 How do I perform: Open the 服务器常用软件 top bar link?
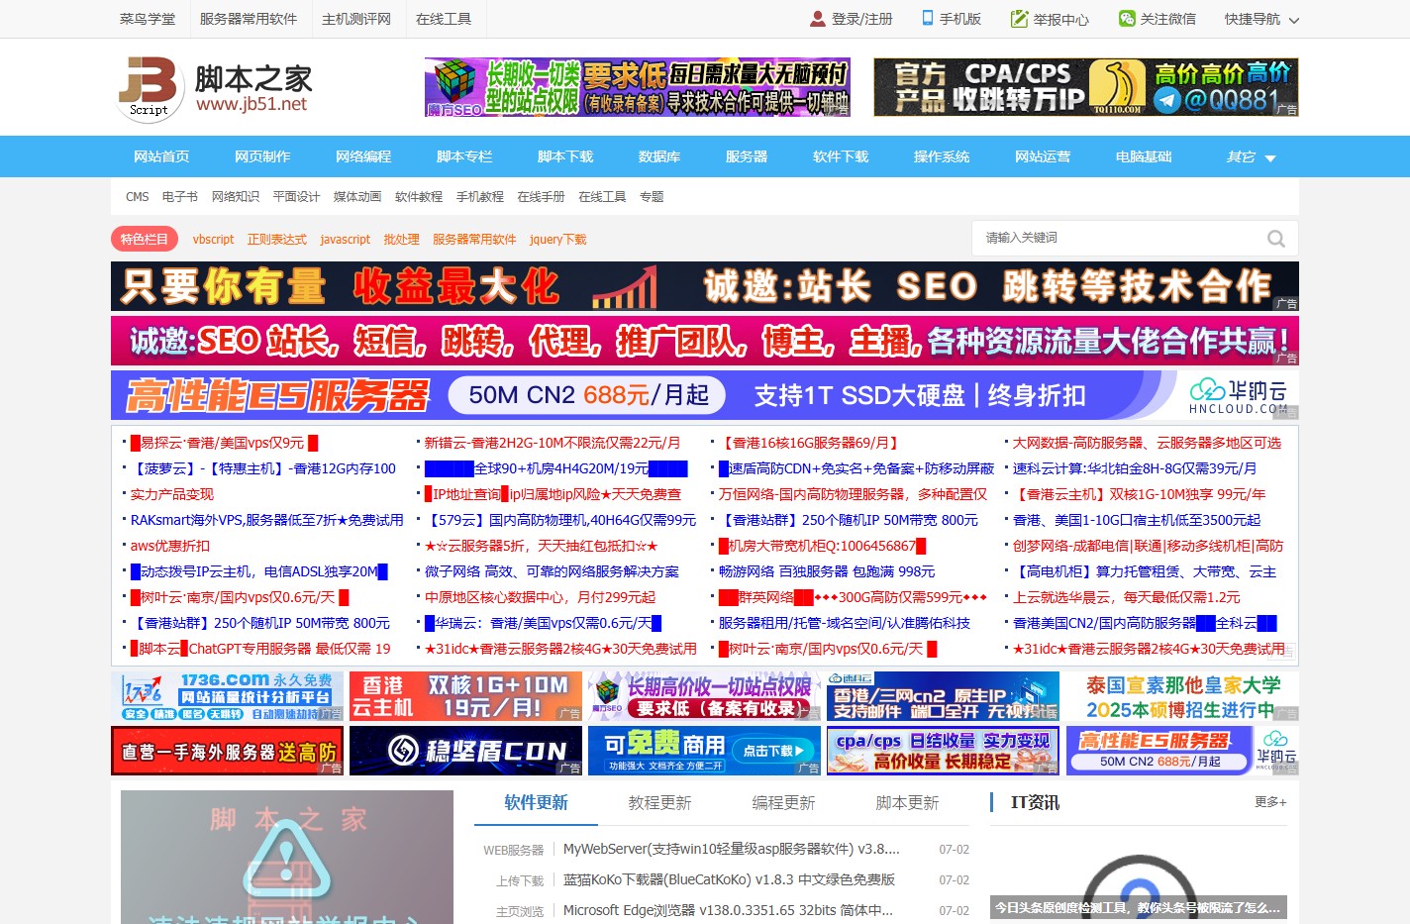(249, 19)
